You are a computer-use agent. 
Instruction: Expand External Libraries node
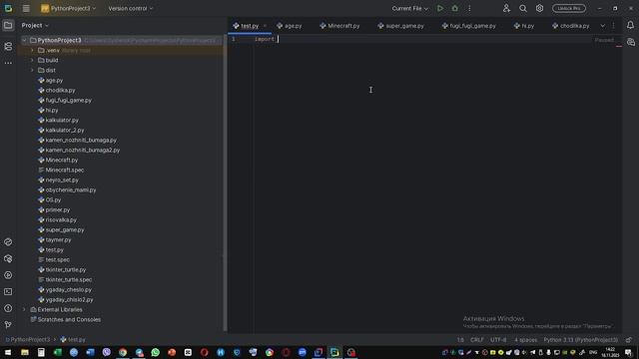tap(24, 310)
